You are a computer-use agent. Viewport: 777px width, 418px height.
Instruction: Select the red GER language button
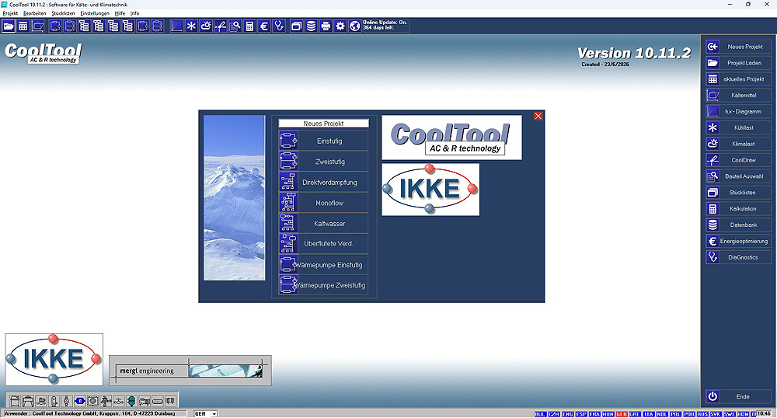(x=622, y=414)
